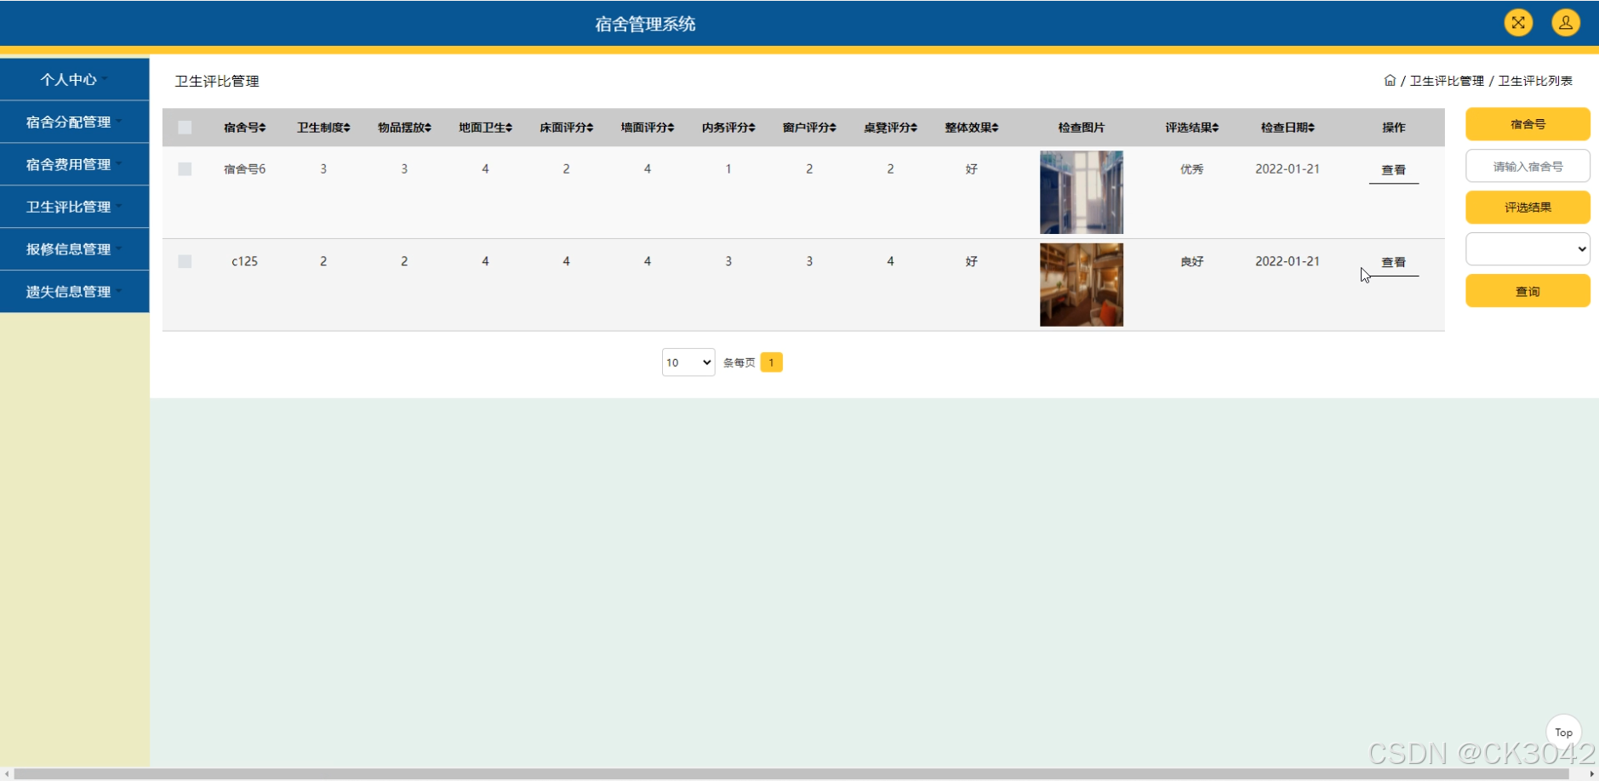Viewport: 1599px width, 781px height.
Task: Expand 卫生评比管理 sidebar menu
Action: 75,207
